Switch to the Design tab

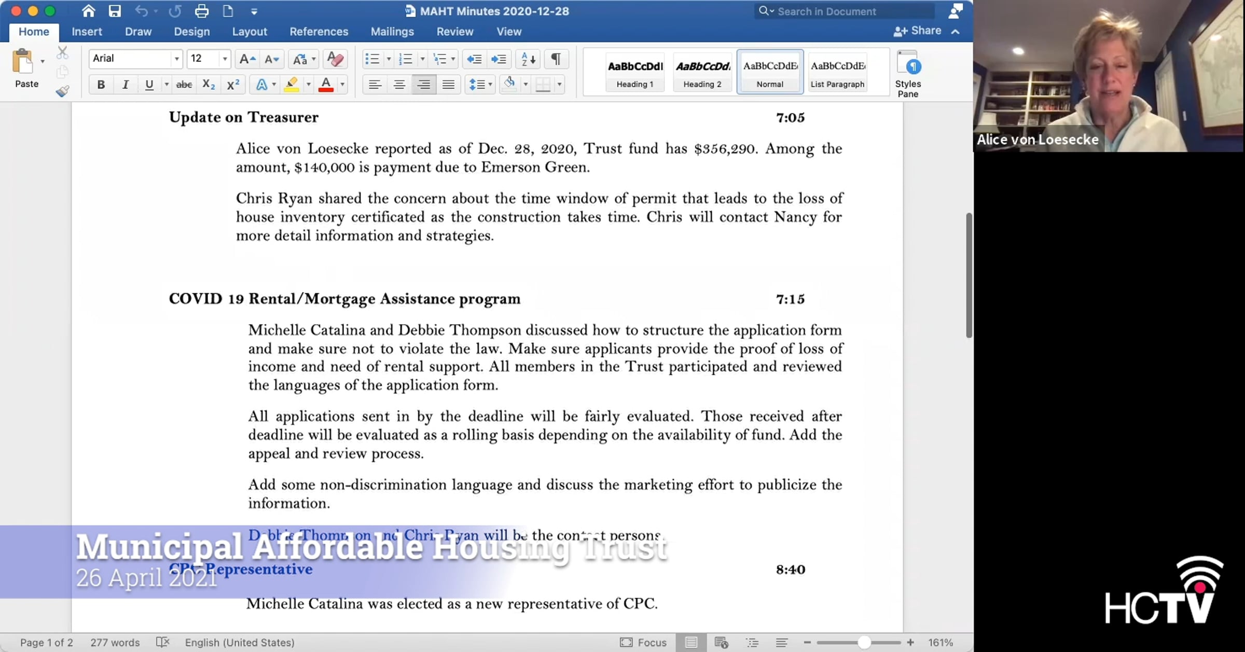click(x=192, y=32)
